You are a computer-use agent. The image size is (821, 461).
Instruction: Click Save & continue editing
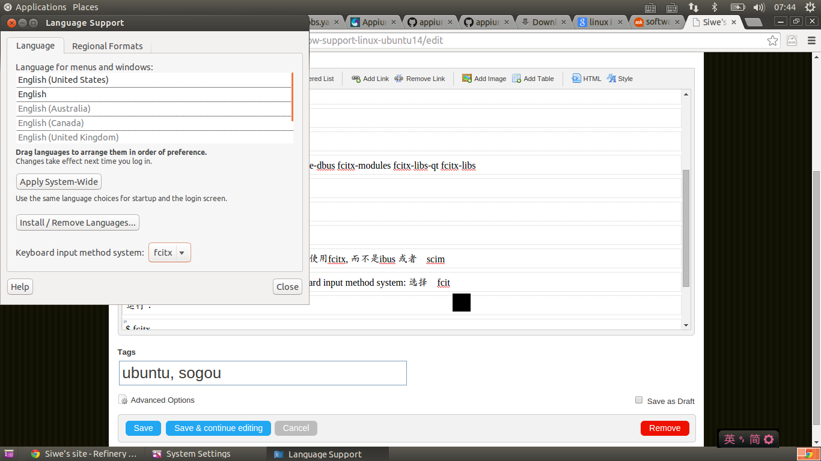click(x=218, y=428)
